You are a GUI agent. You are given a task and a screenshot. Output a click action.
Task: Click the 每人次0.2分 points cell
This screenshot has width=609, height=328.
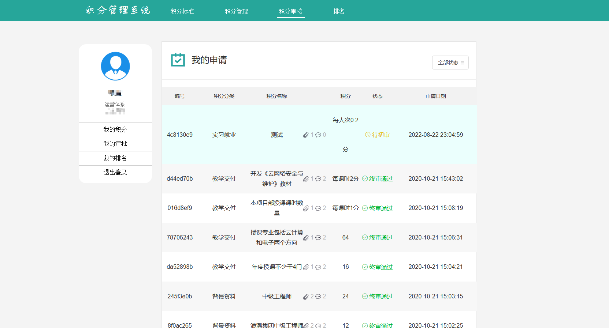tap(345, 135)
